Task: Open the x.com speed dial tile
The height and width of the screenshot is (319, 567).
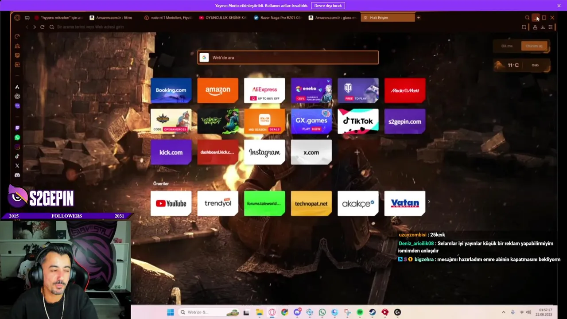Action: point(311,152)
